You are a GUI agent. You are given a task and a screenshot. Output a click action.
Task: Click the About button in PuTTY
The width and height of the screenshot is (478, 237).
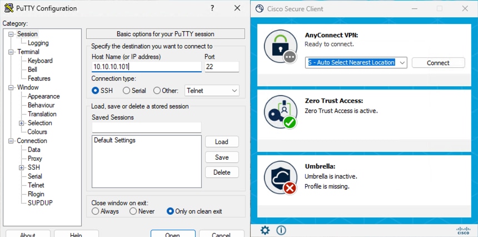tap(28, 234)
